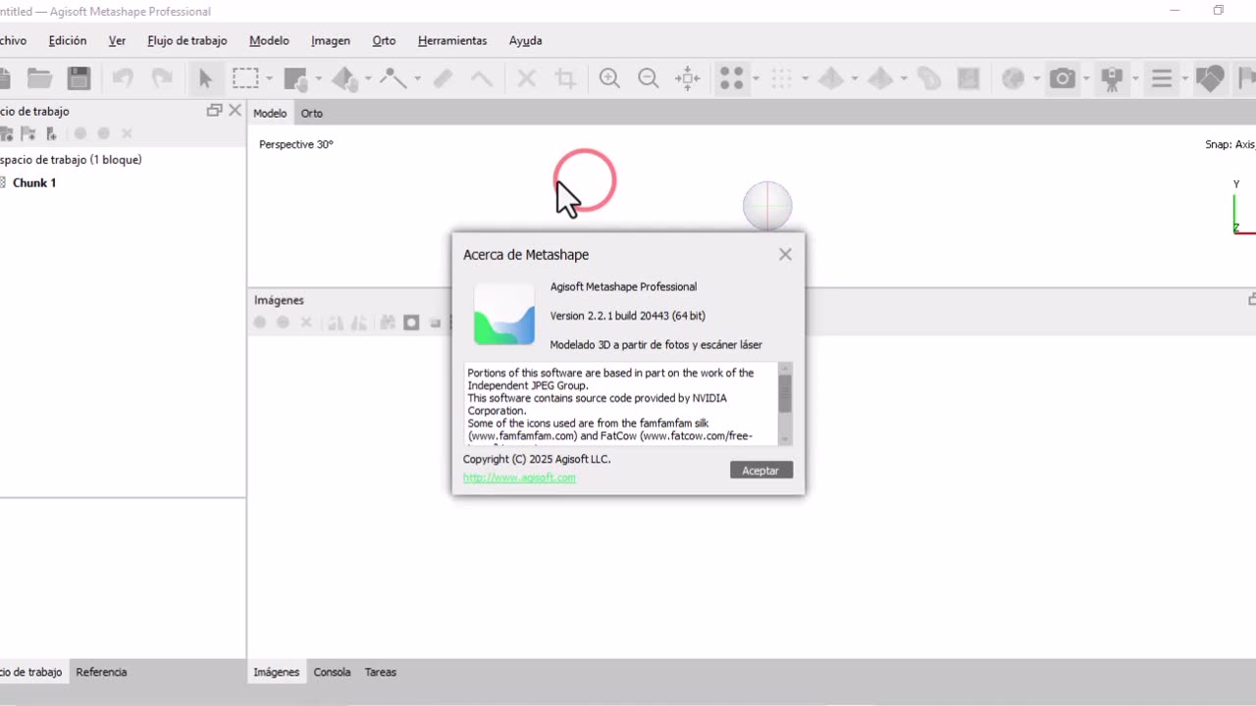
Task: Show the tie points four-dot icon
Action: pos(732,78)
